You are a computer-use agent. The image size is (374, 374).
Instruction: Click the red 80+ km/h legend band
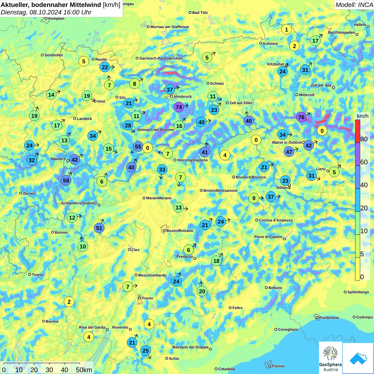coord(358,131)
